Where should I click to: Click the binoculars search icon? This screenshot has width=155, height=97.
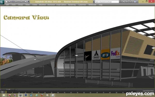tap(120, 2)
